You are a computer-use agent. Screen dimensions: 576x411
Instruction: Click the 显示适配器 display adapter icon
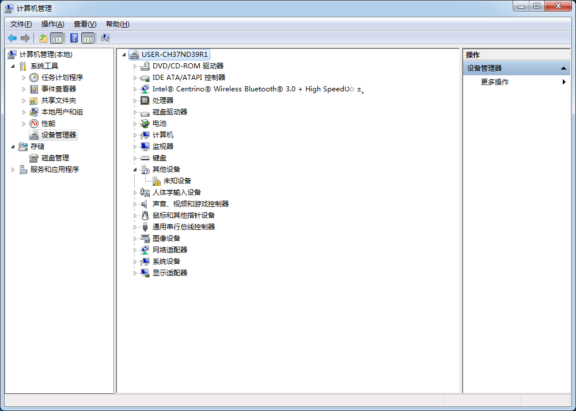tap(145, 273)
